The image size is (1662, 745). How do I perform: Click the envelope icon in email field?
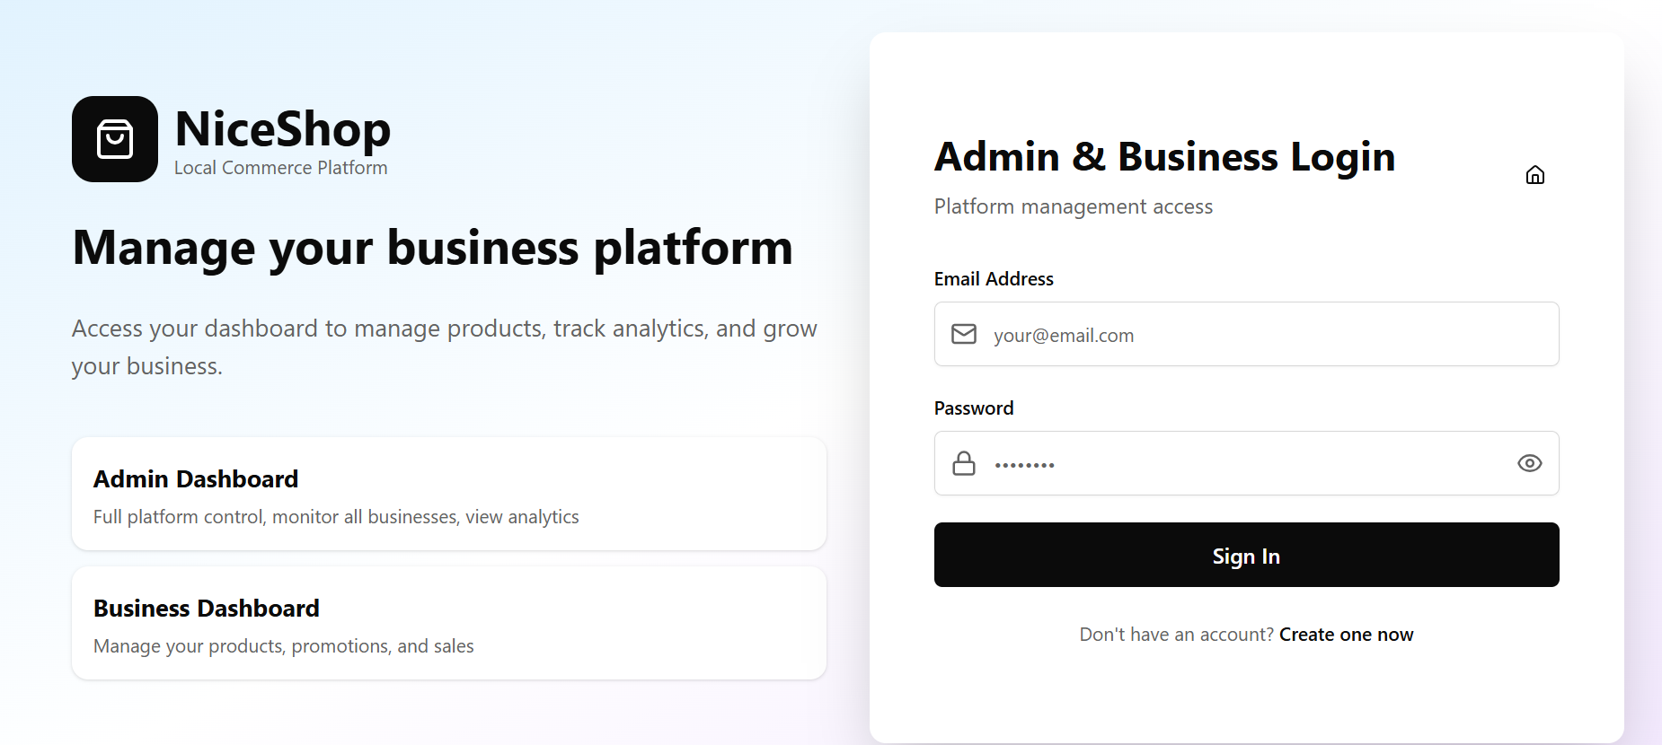pos(963,334)
